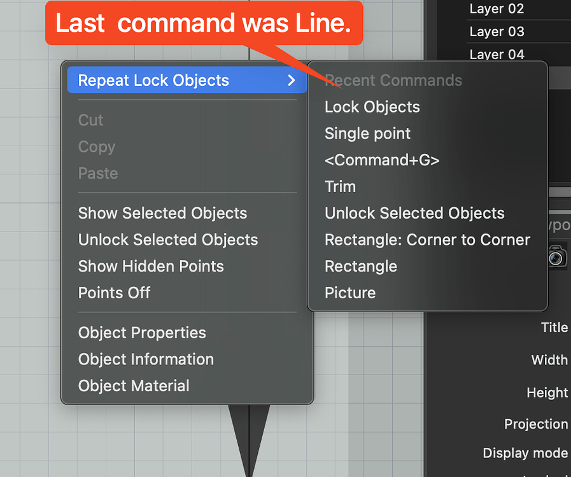The image size is (571, 477).
Task: Choose Lock Objects from Recent Commands
Action: tap(372, 107)
